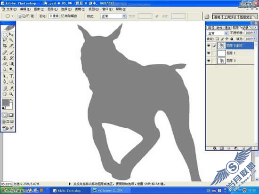Open the 图像 (Image) menu
This screenshot has width=259, height=194.
[39, 9]
